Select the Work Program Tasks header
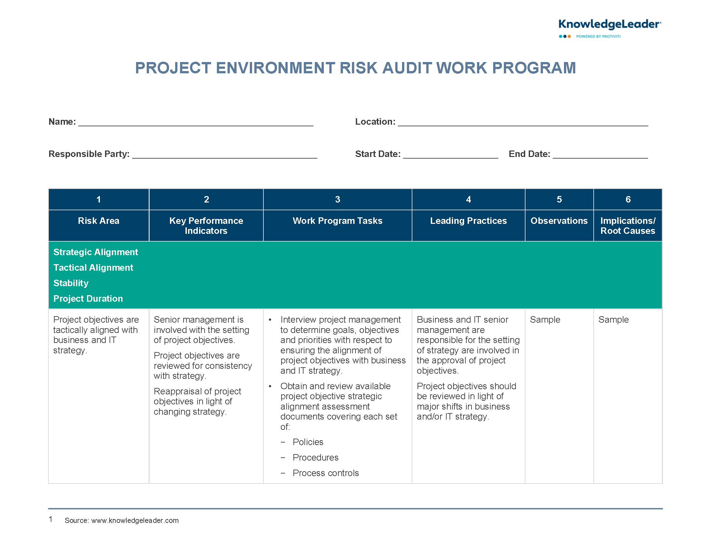711x541 pixels. [x=337, y=221]
